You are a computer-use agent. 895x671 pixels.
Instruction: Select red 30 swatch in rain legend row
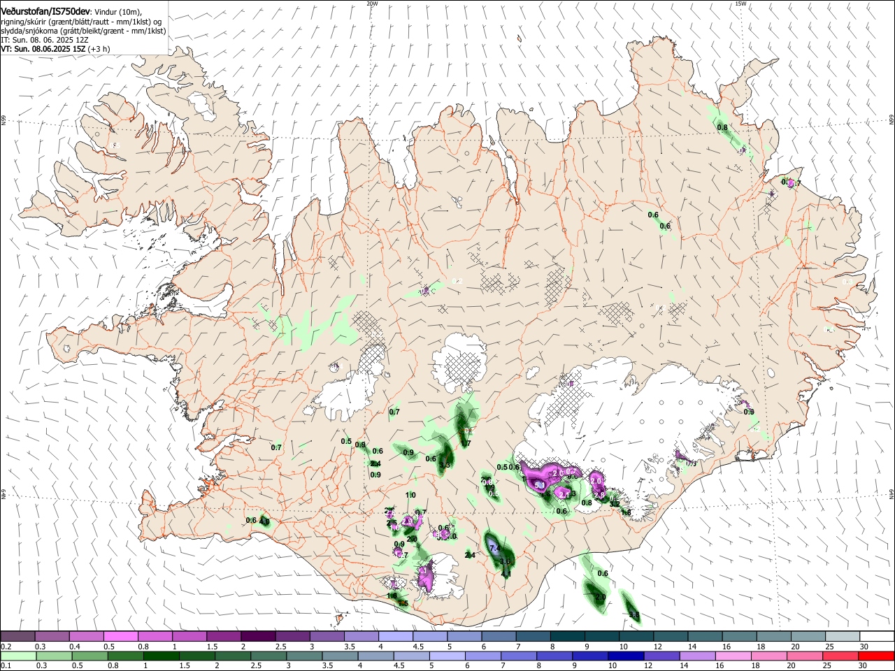(876, 656)
